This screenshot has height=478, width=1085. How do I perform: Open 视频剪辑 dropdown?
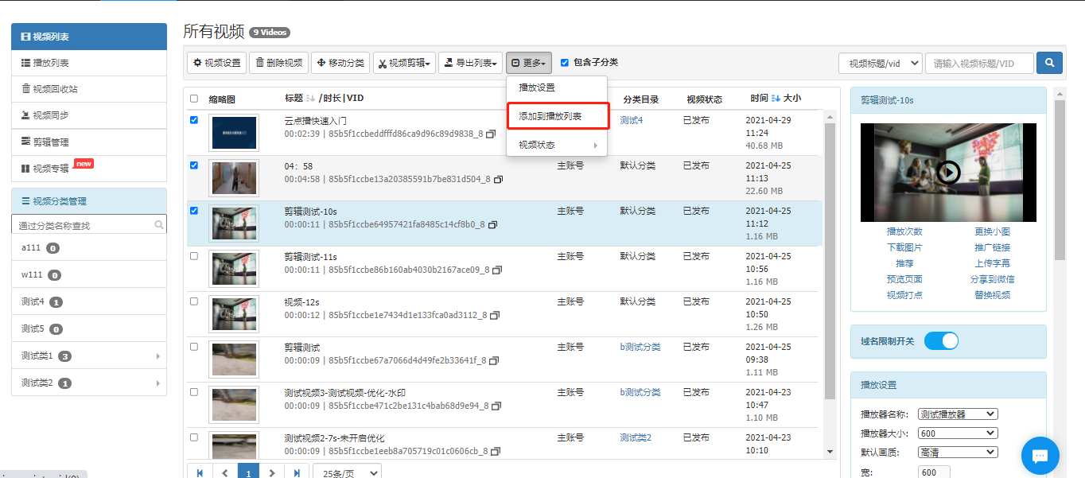404,63
